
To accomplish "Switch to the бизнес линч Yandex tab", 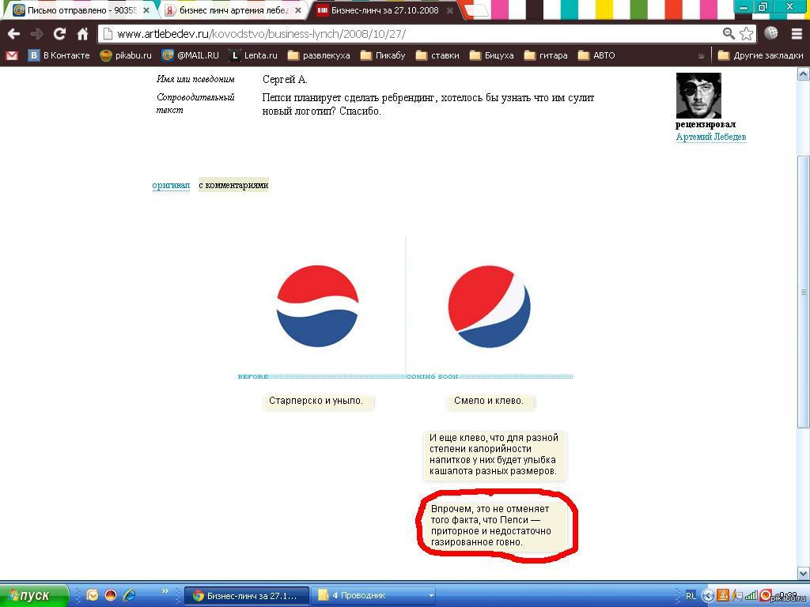I will (233, 9).
